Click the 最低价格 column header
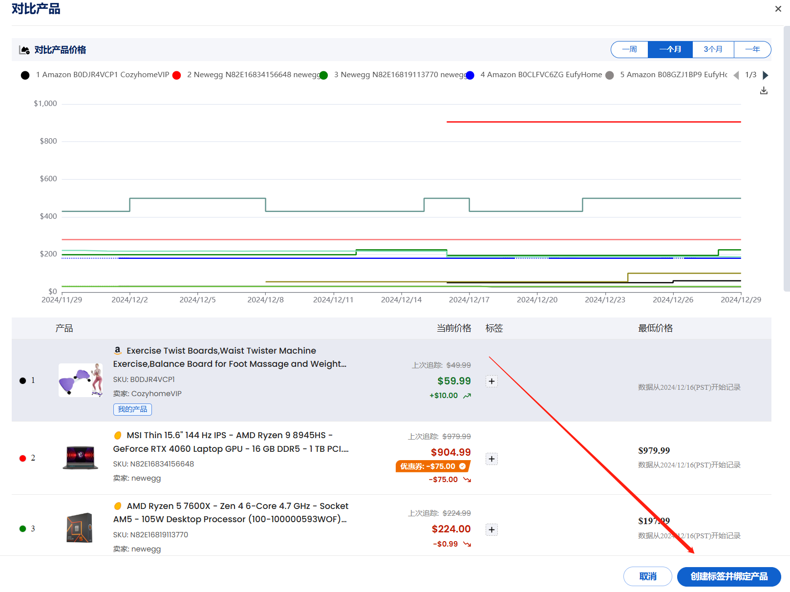The width and height of the screenshot is (790, 592). 655,328
